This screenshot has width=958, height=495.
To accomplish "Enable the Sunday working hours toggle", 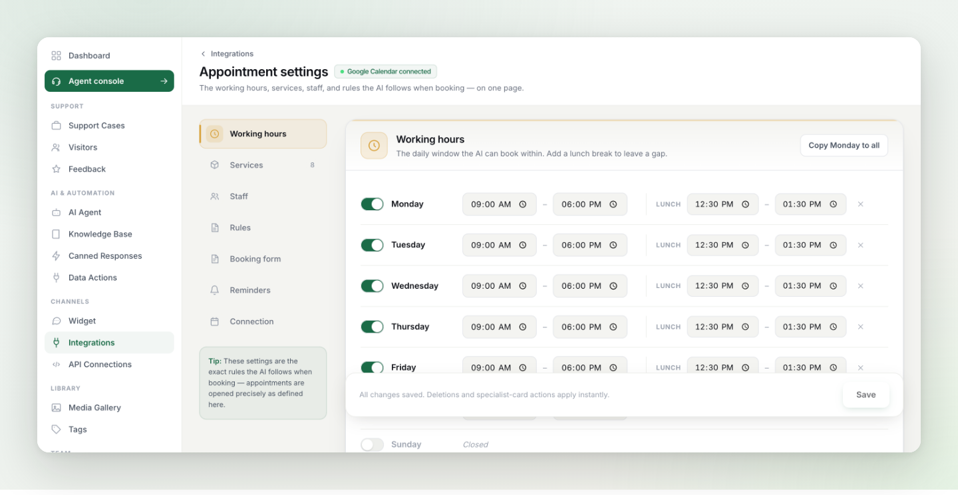I will (373, 444).
